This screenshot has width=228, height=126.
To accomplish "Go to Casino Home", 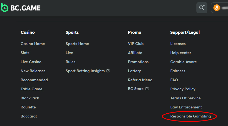I will (x=33, y=44).
